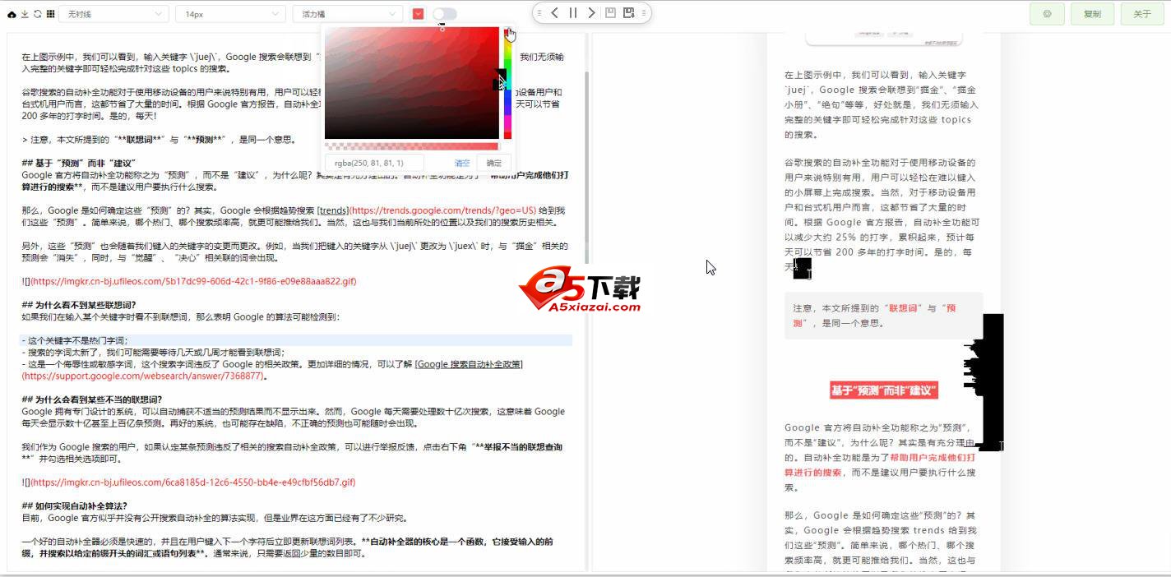
Task: Select the previous arrow in the floating toolbar
Action: tap(554, 12)
